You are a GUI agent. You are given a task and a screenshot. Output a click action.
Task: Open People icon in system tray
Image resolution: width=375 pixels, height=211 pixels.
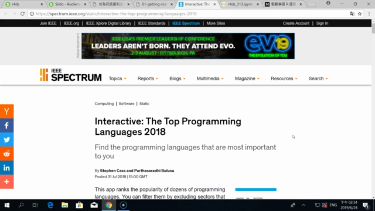point(293,205)
